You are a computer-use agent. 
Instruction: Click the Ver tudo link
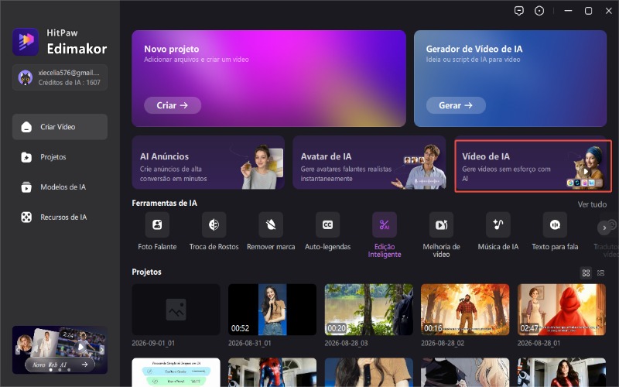click(592, 204)
